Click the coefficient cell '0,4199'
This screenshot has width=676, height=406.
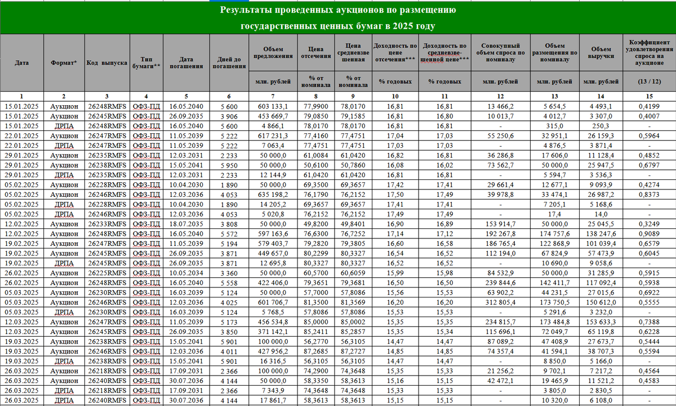coord(650,106)
